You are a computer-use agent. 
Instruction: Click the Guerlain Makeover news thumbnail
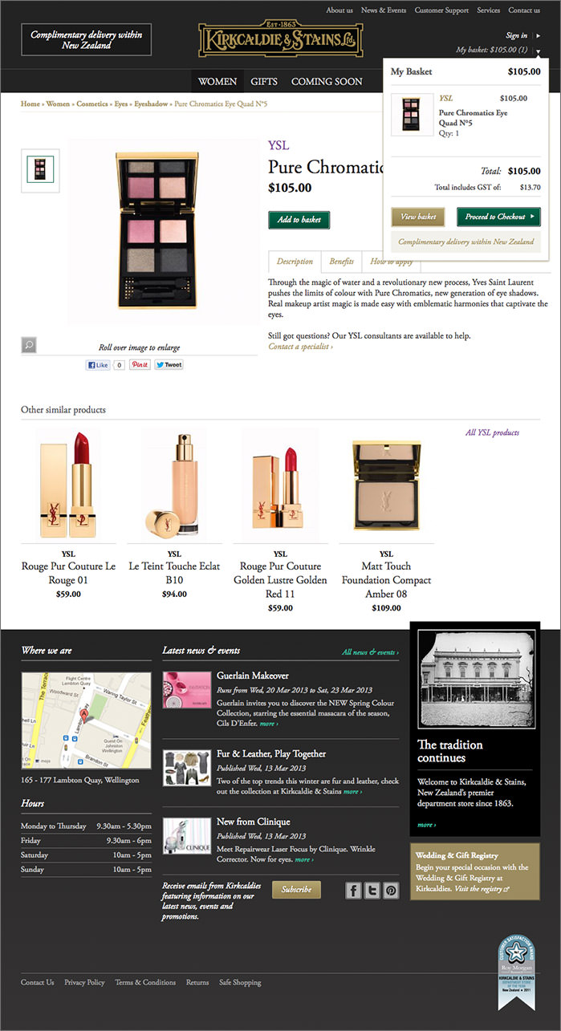[187, 690]
